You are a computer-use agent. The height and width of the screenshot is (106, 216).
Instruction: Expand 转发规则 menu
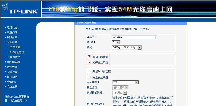(12, 67)
